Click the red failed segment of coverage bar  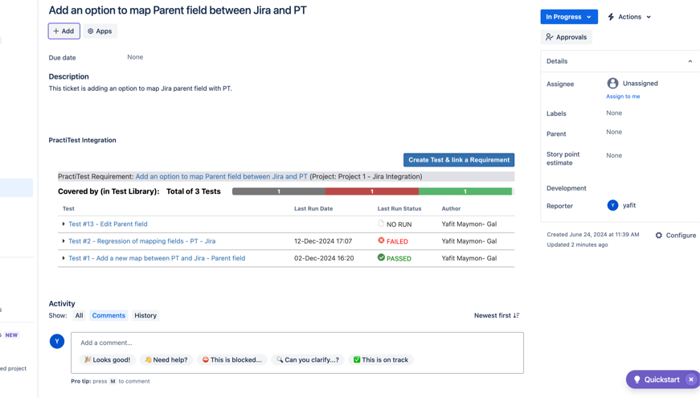(371, 191)
